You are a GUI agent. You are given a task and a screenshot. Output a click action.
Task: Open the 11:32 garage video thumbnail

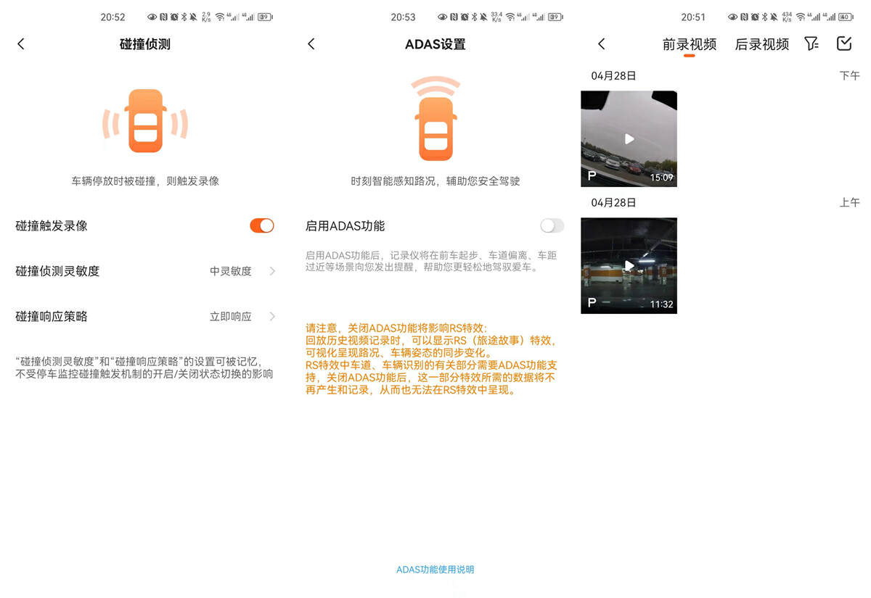click(x=629, y=265)
